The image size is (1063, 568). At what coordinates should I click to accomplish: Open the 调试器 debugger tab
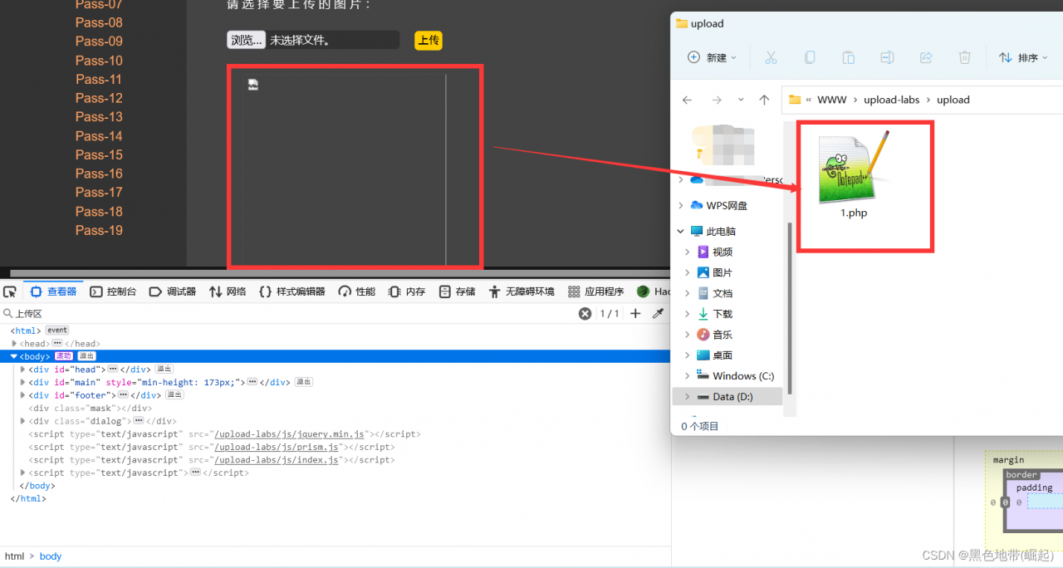[x=173, y=291]
